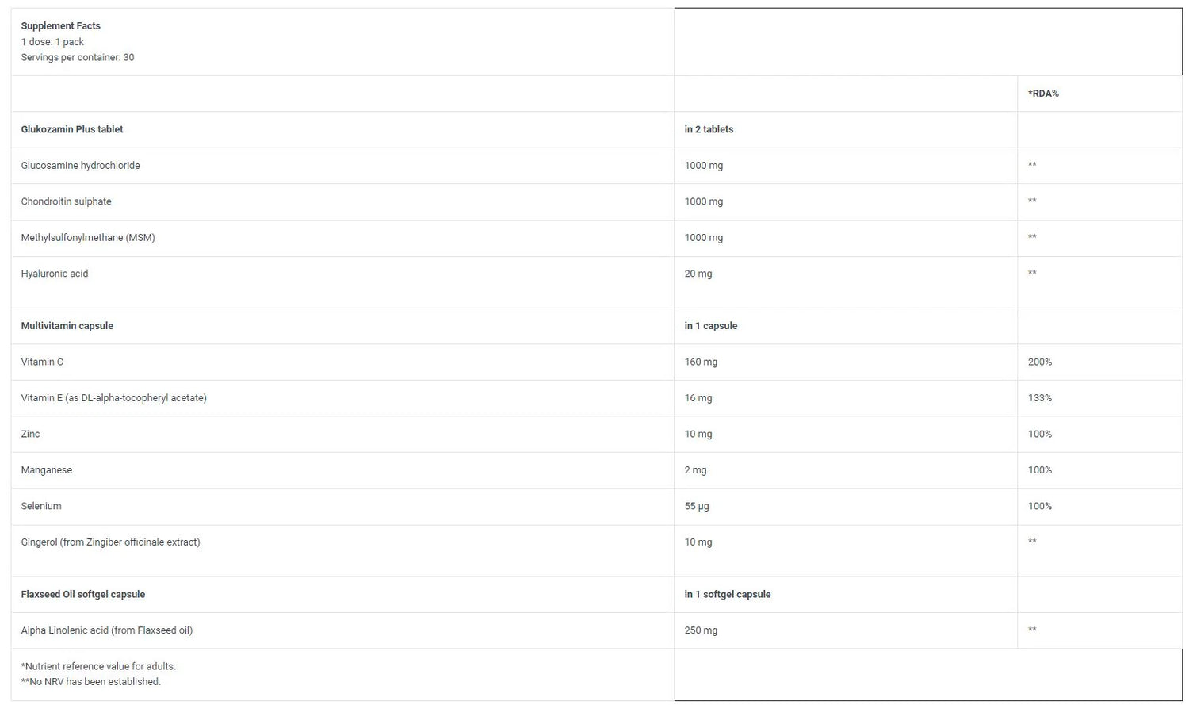This screenshot has width=1189, height=705.
Task: Select the Glucosamine hydrochloride row label
Action: coord(80,166)
